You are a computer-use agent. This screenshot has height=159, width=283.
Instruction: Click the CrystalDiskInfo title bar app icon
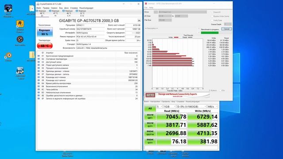point(38,4)
